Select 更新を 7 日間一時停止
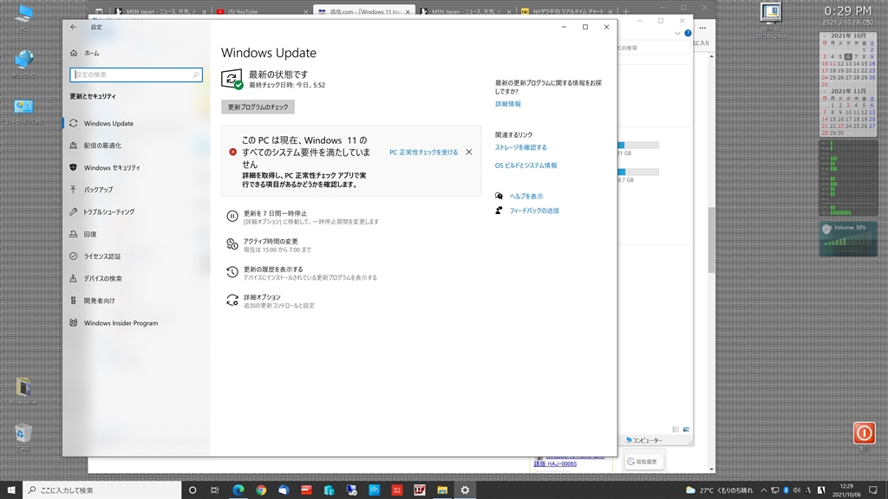The height and width of the screenshot is (499, 888). click(303, 217)
